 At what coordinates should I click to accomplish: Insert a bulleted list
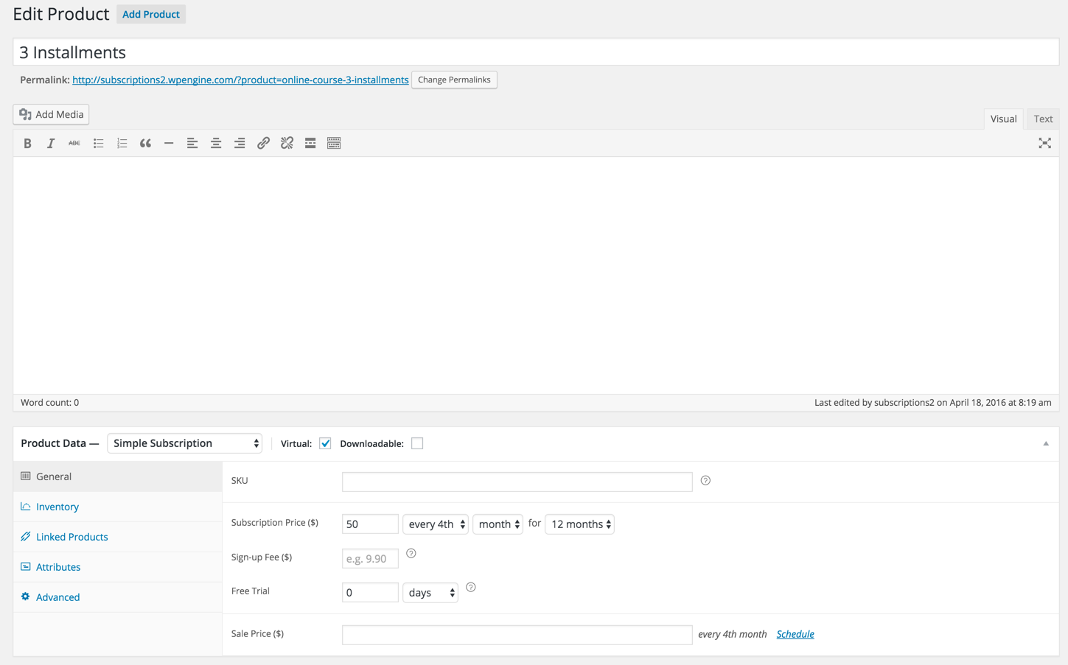point(98,144)
